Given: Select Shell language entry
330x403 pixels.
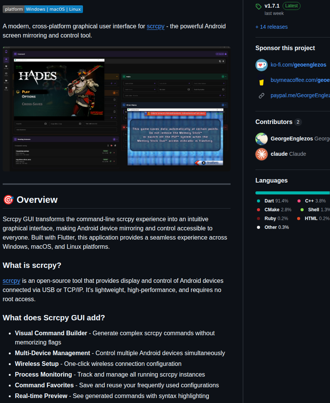Looking at the screenshot, I should click(315, 210).
